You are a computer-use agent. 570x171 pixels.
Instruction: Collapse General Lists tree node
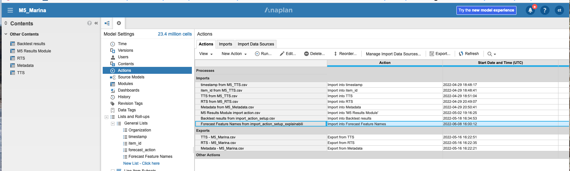[x=113, y=124]
